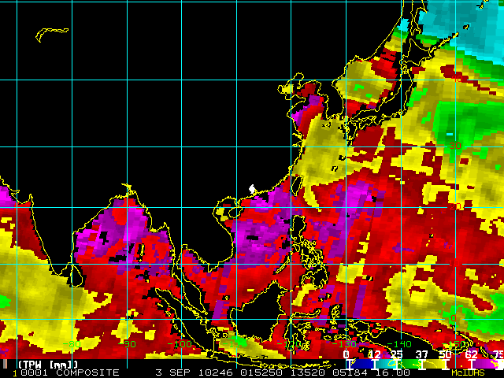Click the green 25–37 mm color bar segment
504x378 pixels.
(410, 364)
